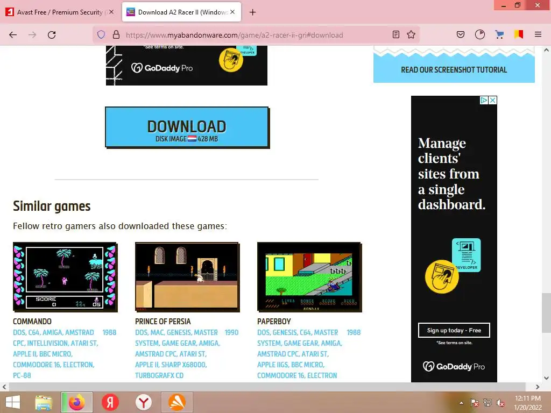Click the circular clock extension icon in the toolbar
551x413 pixels.
tap(480, 34)
